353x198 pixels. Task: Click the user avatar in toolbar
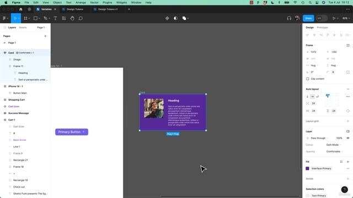click(x=297, y=18)
